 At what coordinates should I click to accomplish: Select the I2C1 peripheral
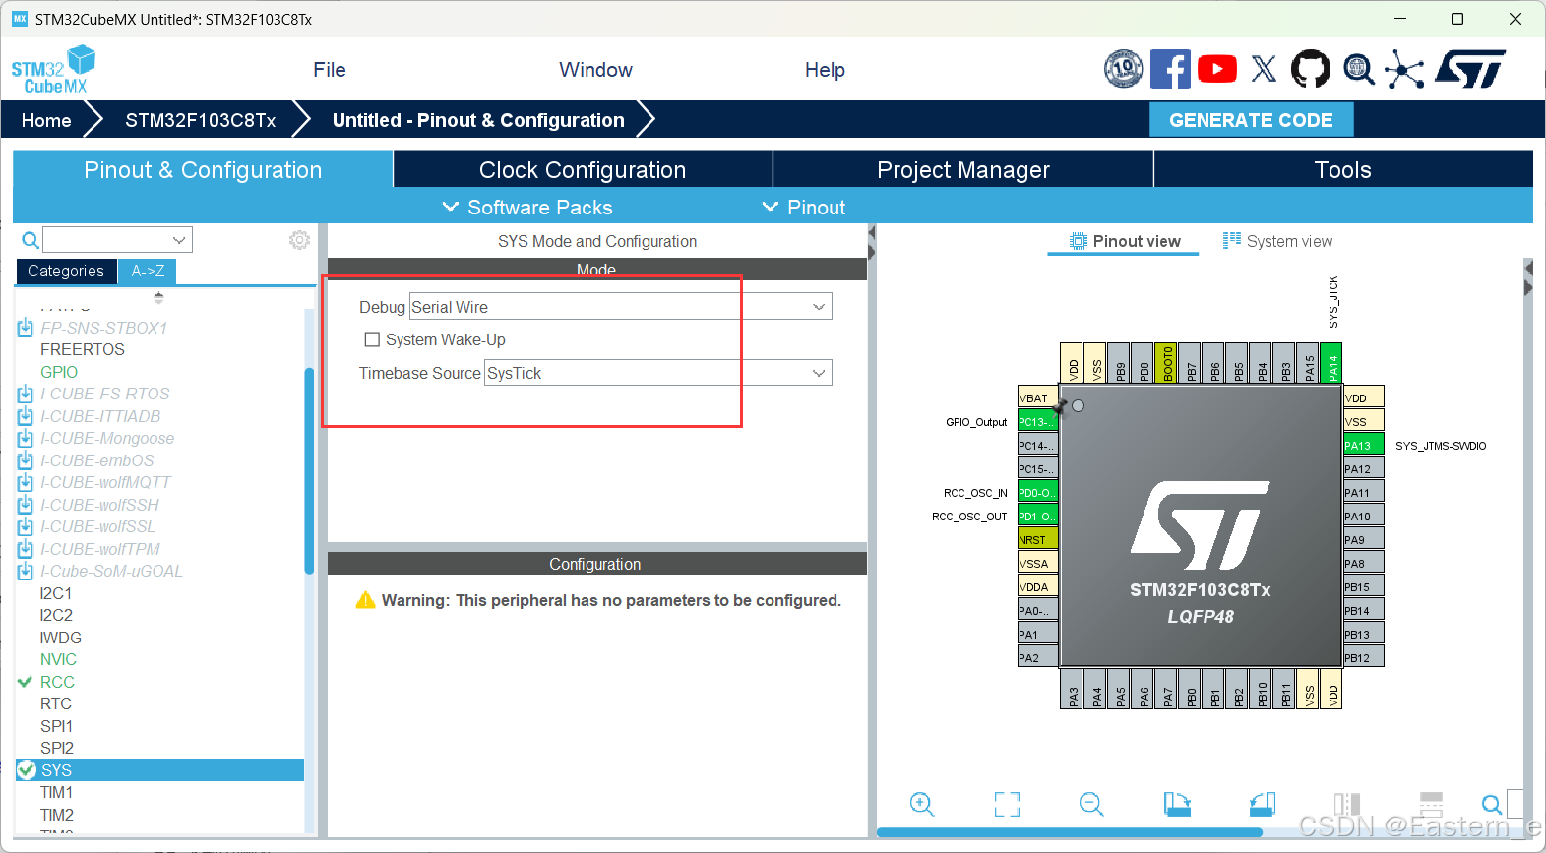[x=56, y=593]
